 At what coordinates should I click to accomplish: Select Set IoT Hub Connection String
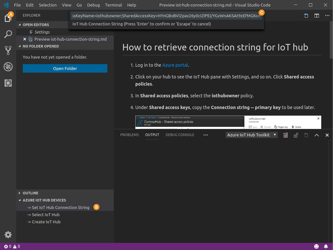tap(60, 207)
